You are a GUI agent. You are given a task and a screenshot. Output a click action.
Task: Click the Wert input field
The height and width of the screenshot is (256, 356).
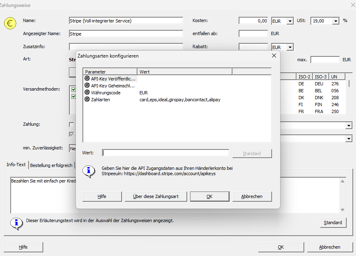click(166, 153)
